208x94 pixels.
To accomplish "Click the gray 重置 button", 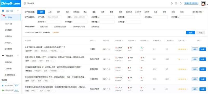I will click(x=201, y=33).
